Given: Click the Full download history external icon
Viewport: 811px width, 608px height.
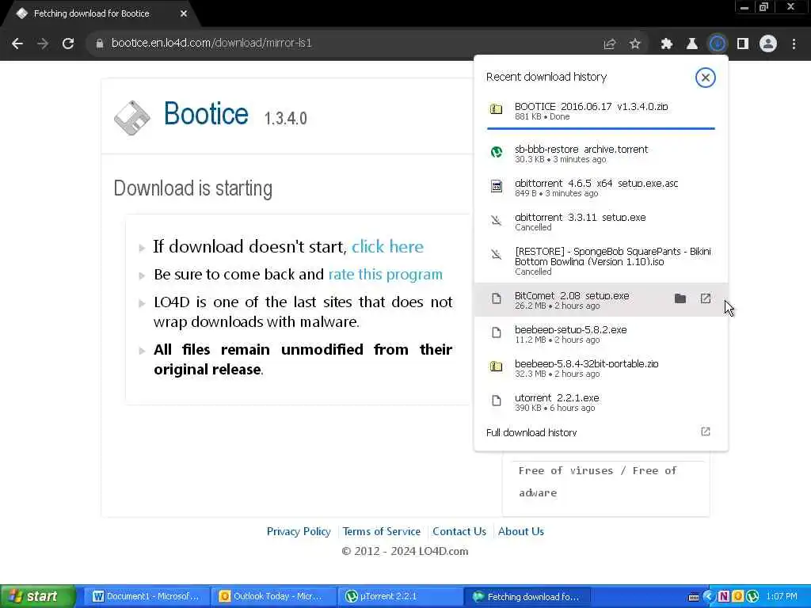Looking at the screenshot, I should click(x=706, y=431).
